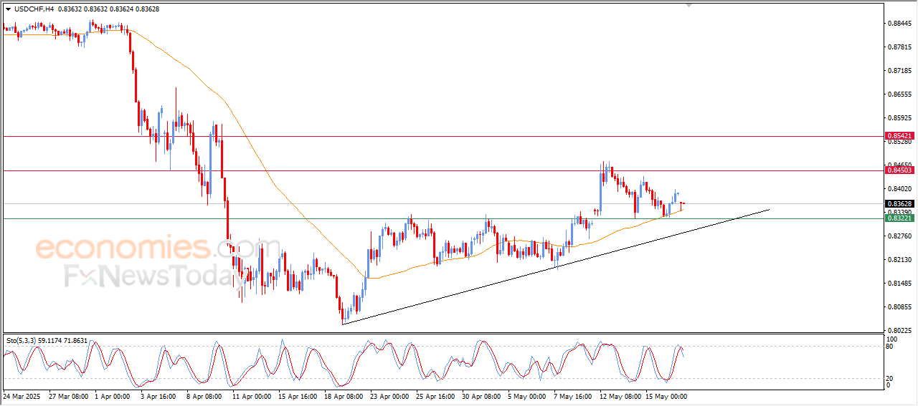
Task: Click the economies.com watermark logo
Action: (x=148, y=248)
